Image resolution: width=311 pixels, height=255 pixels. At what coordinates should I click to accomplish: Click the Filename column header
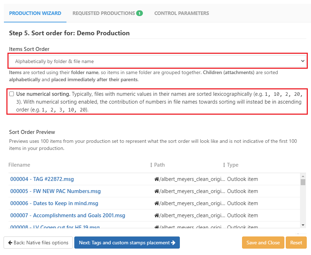click(x=19, y=165)
